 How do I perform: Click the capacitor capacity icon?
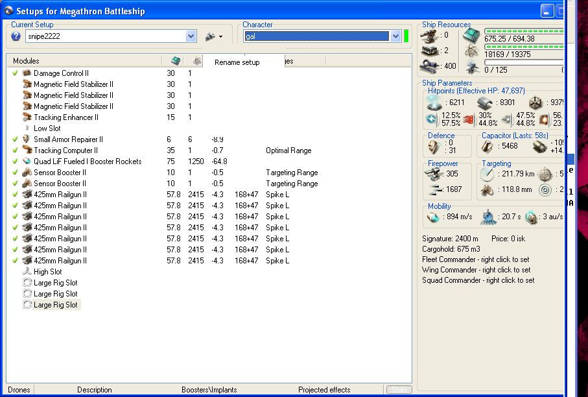coord(488,147)
